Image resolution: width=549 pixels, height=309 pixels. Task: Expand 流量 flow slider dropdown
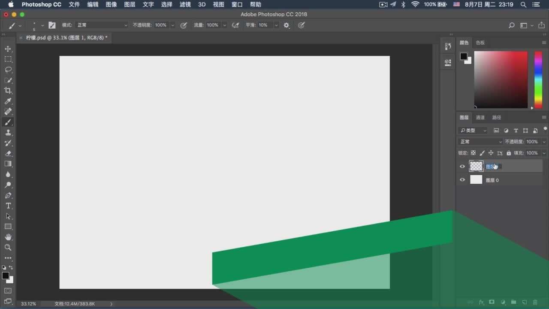pyautogui.click(x=225, y=25)
